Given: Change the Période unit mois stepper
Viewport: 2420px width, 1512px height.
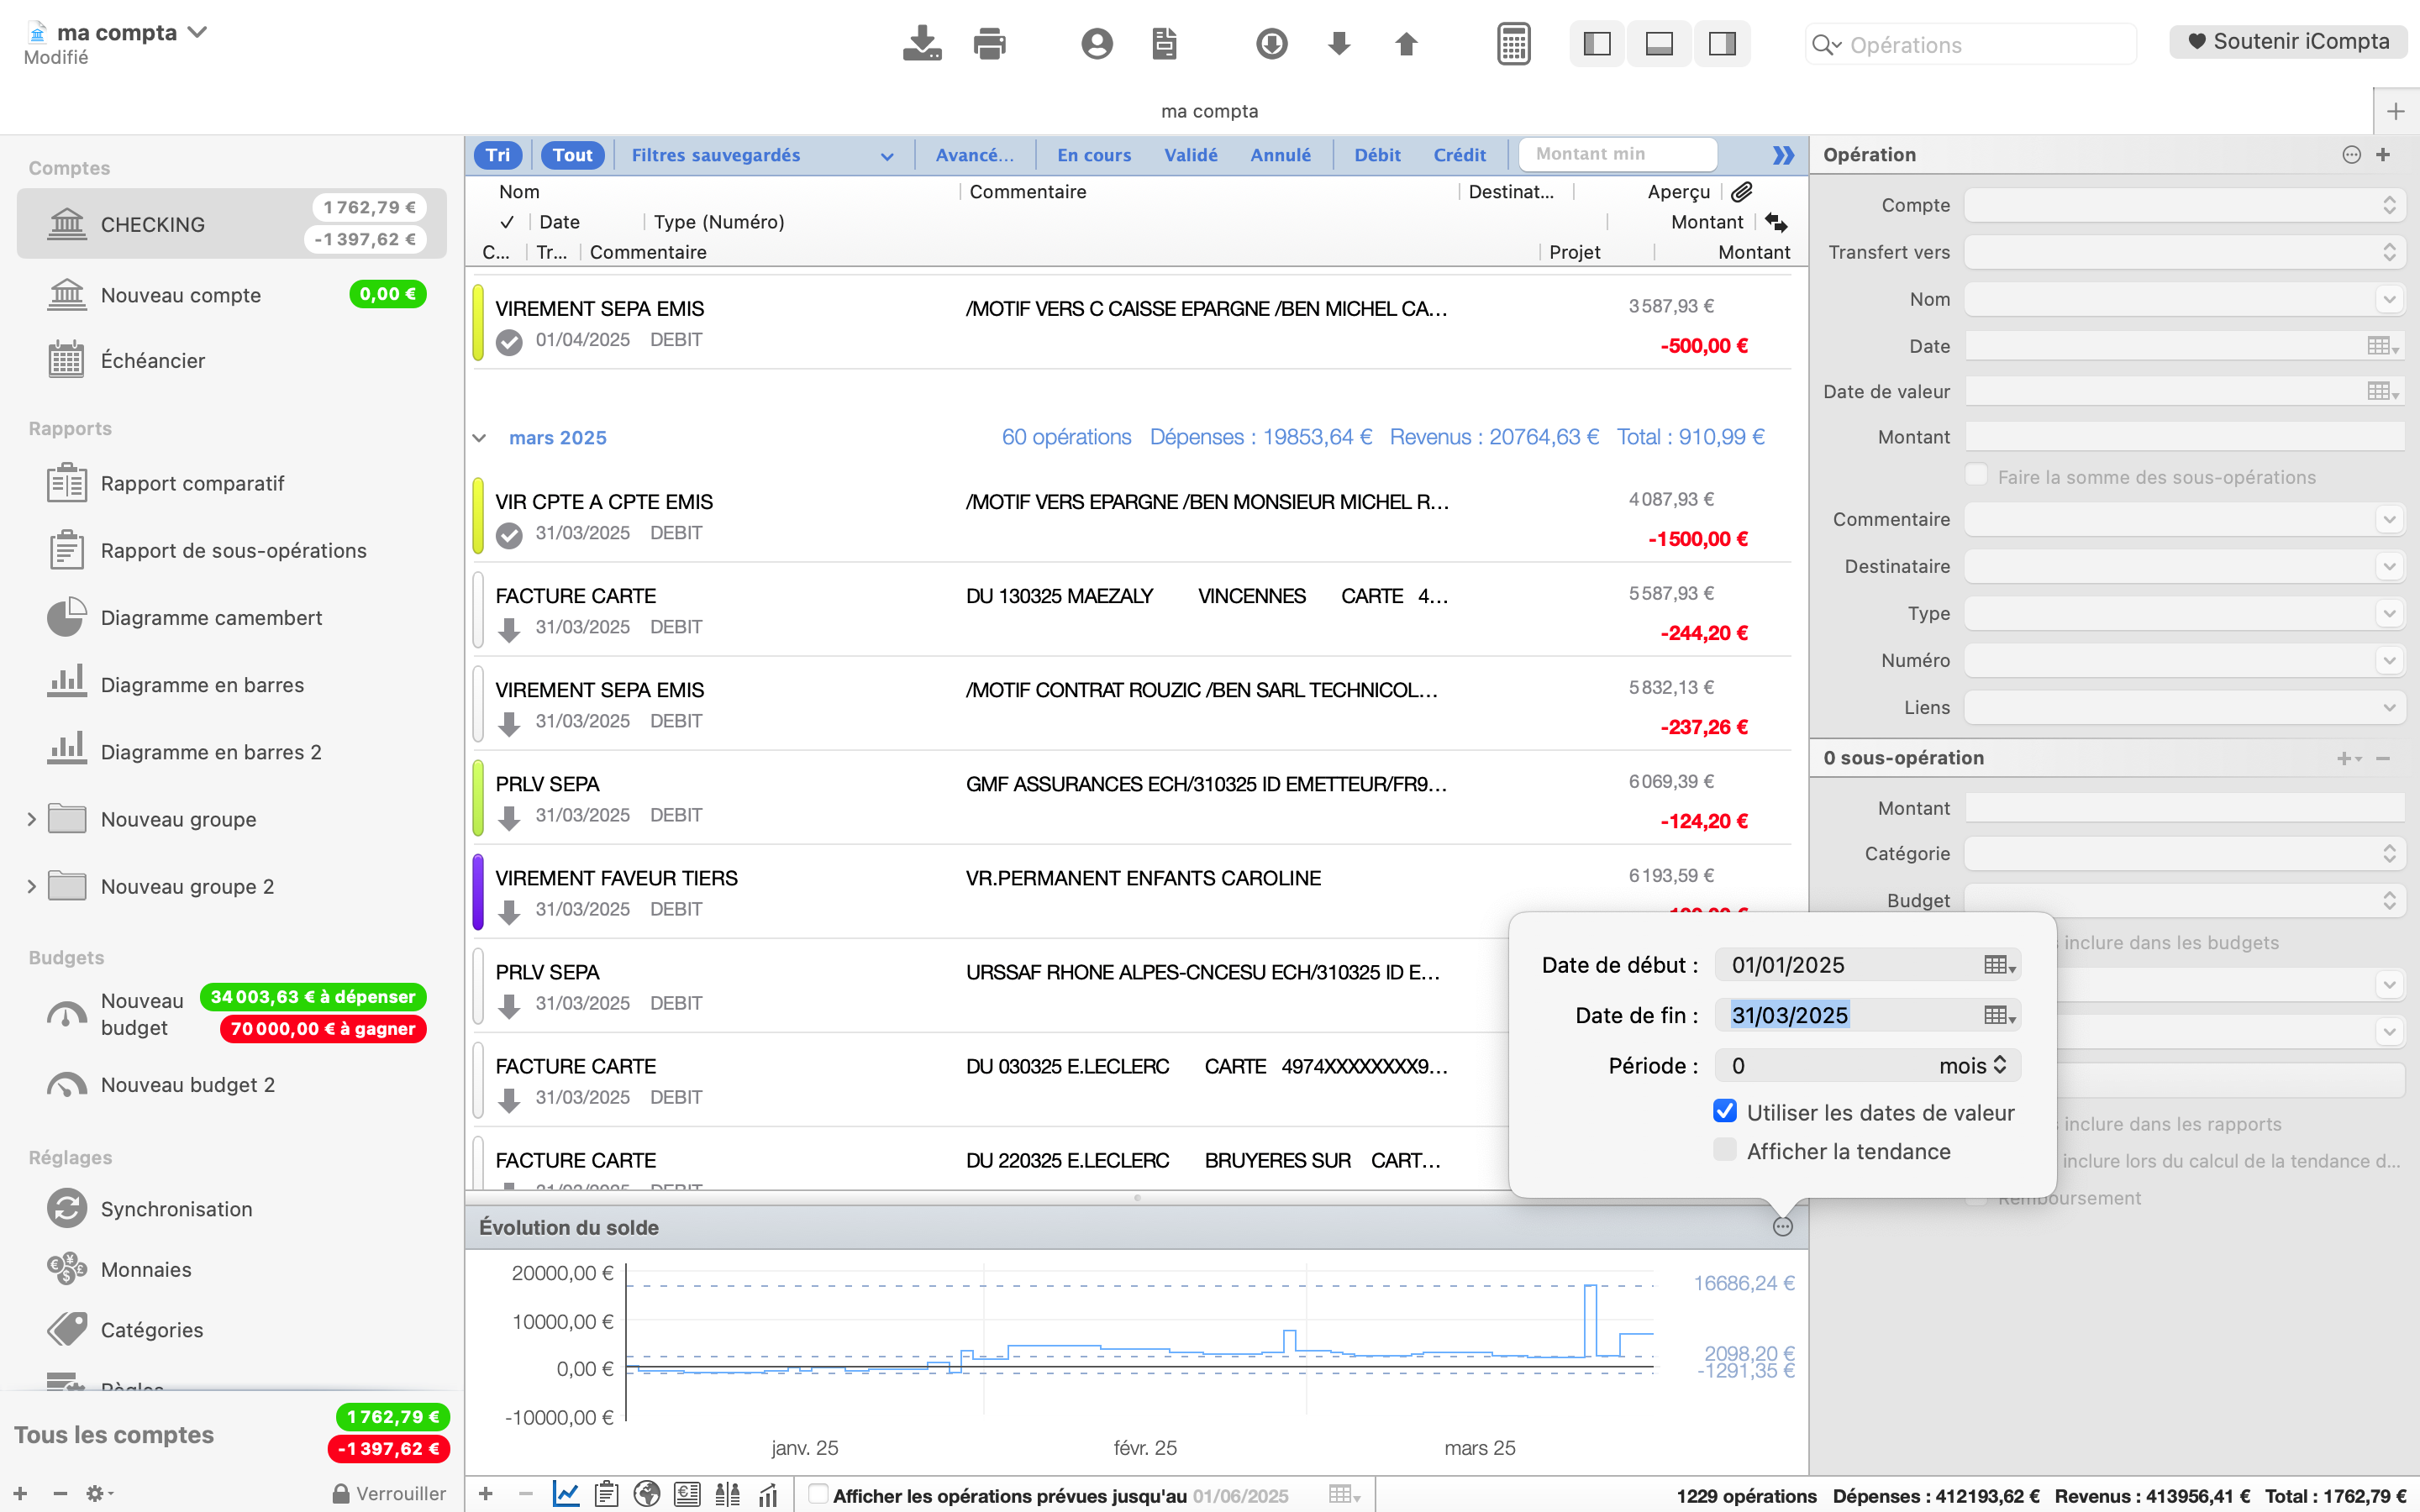Looking at the screenshot, I should 1973,1065.
